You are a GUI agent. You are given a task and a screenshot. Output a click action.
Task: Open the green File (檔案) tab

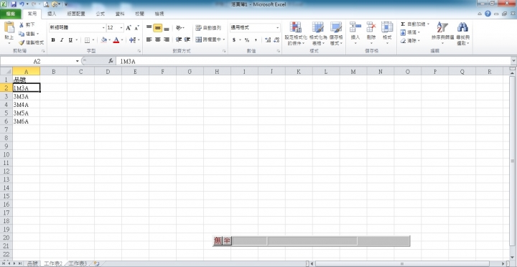click(11, 14)
